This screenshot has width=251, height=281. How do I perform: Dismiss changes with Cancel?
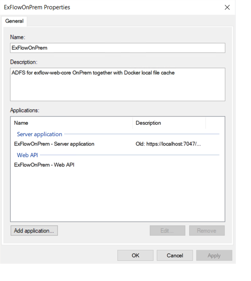[x=175, y=255]
